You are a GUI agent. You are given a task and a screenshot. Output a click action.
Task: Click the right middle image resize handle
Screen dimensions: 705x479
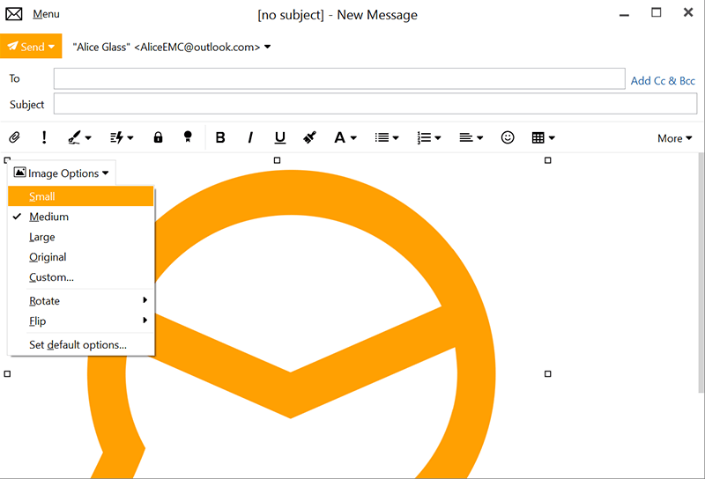[547, 374]
